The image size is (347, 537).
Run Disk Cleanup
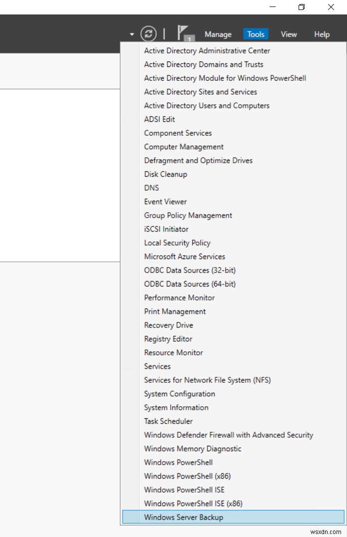(166, 174)
